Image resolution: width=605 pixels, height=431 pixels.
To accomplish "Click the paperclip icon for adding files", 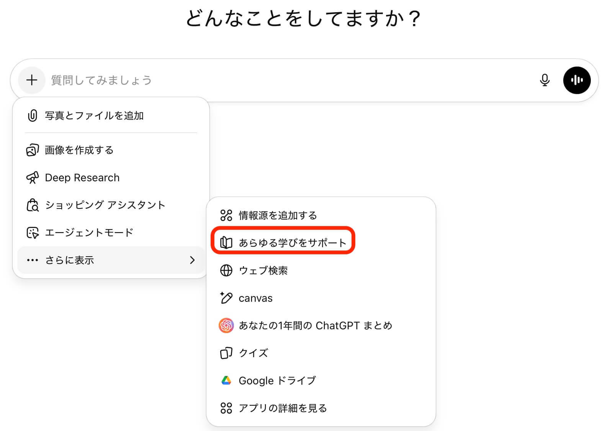I will point(33,115).
